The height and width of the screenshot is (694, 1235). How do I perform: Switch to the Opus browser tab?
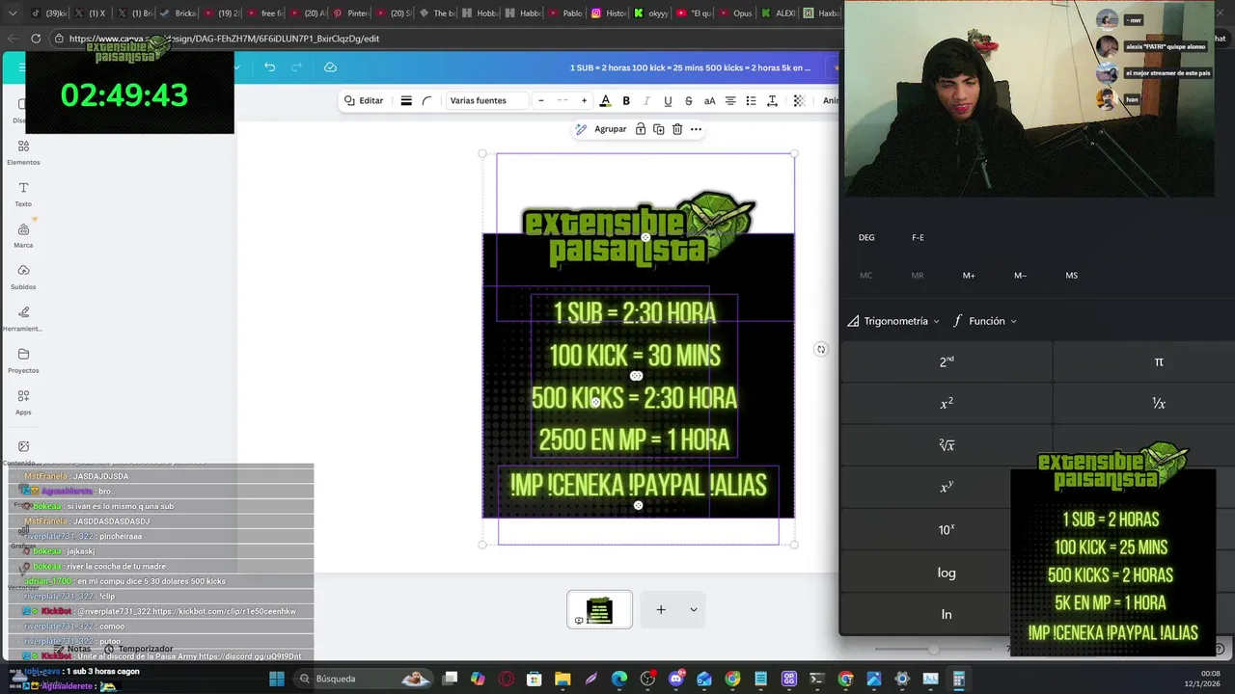(737, 13)
